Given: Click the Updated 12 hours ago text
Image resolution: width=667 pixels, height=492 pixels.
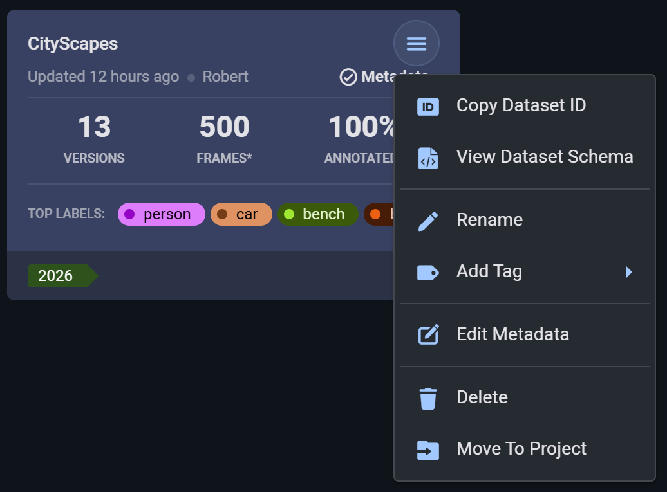Looking at the screenshot, I should click(104, 77).
